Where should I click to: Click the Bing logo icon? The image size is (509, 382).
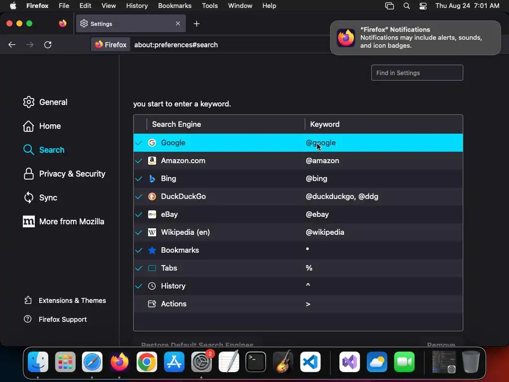152,179
